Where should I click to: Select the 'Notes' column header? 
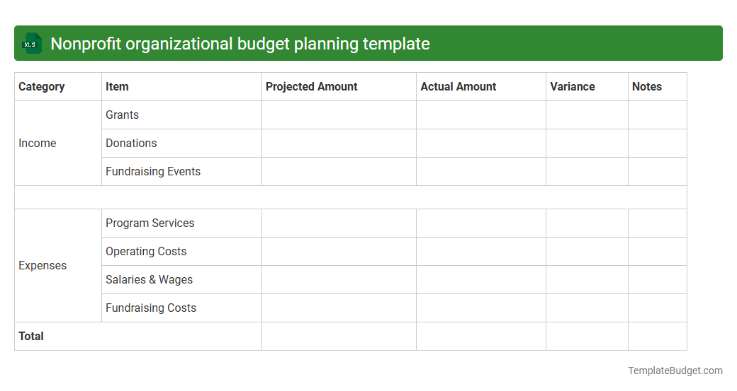click(x=658, y=87)
